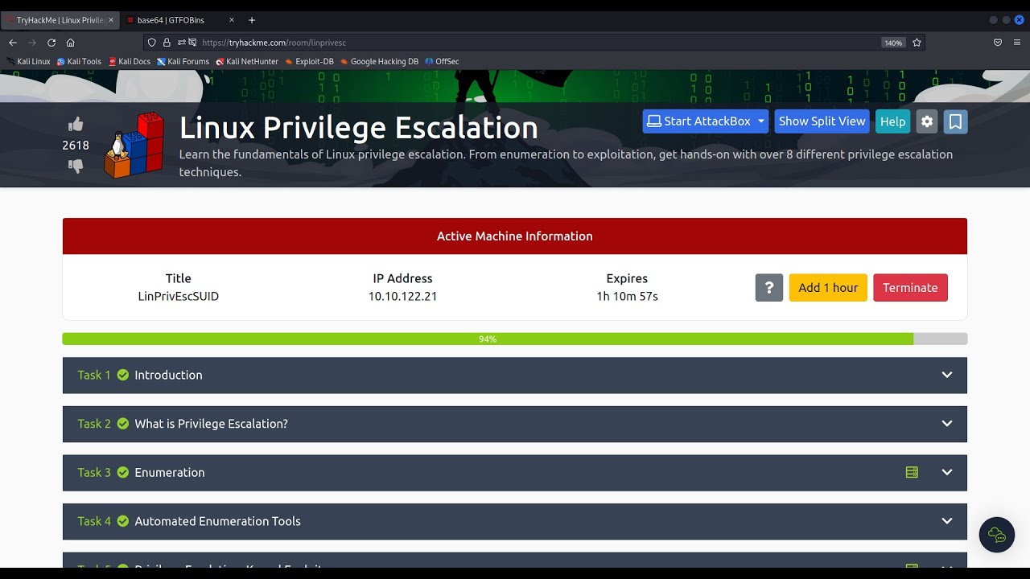Click the Linux Privilege Escalation room logo
The image size is (1030, 579).
(x=134, y=145)
